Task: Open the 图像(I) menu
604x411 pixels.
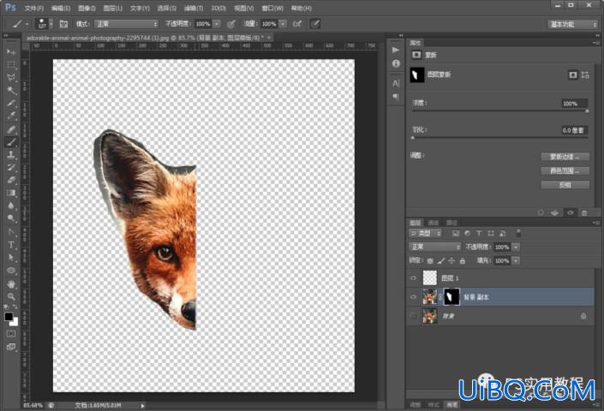Action: [87, 8]
